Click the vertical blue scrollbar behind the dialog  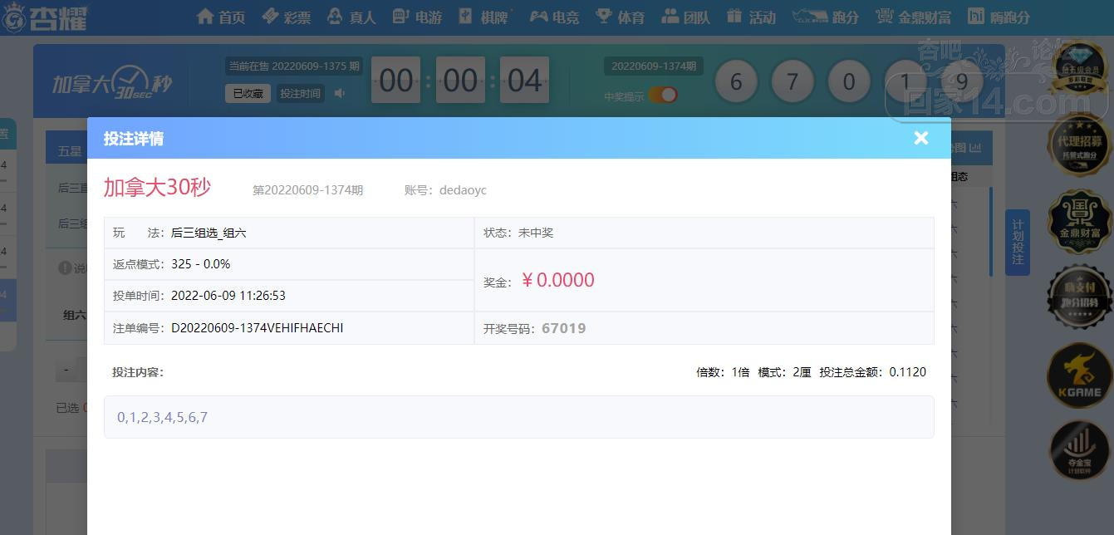[x=989, y=232]
